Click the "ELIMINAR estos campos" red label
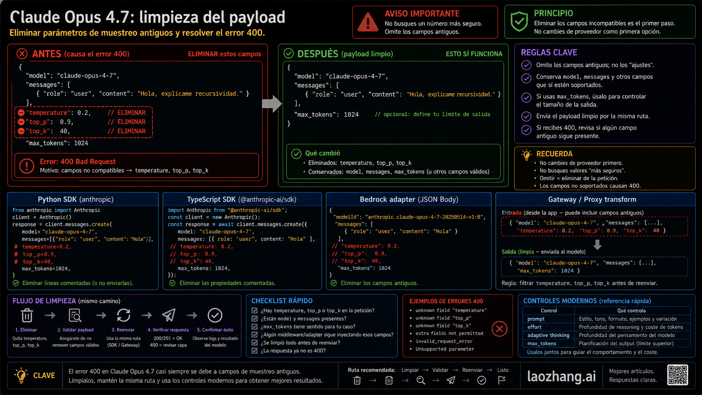The height and width of the screenshot is (395, 702). (x=225, y=54)
